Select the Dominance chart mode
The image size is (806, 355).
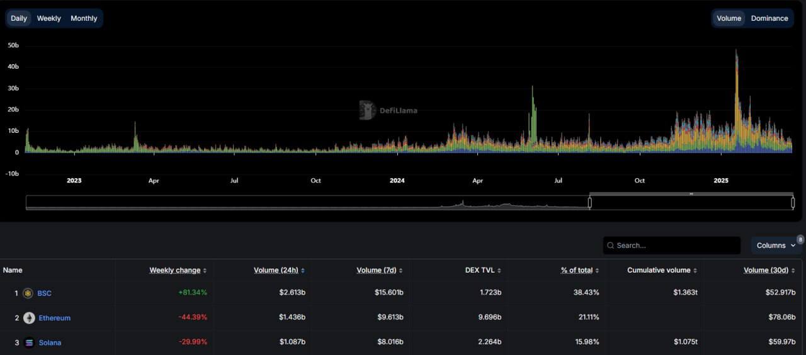(x=769, y=18)
